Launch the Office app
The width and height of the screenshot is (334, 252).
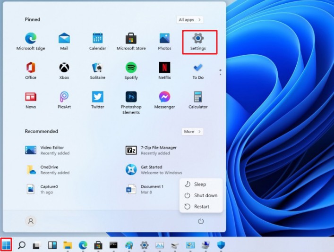tap(31, 71)
